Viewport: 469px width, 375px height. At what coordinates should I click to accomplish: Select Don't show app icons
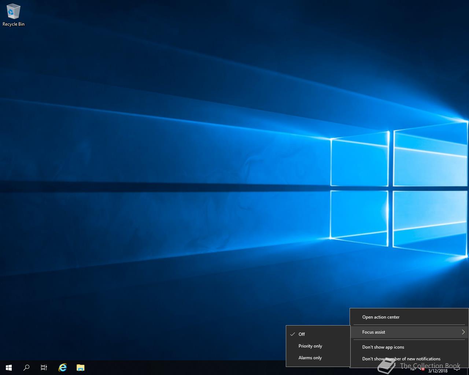click(x=409, y=347)
